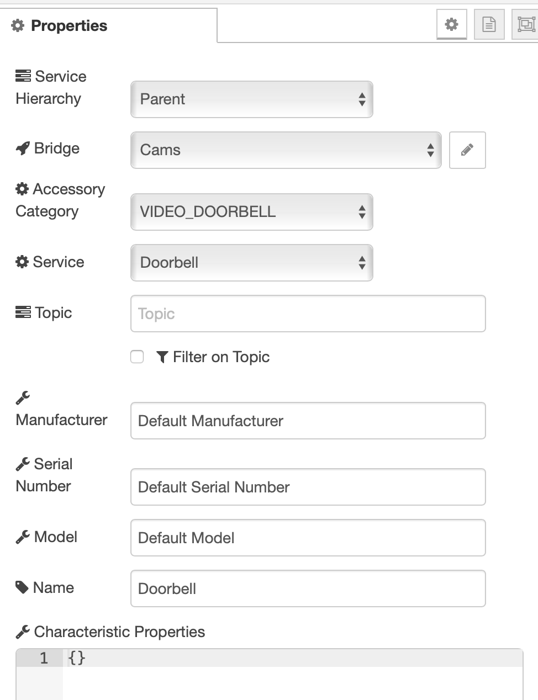Open the Service Hierarchy dropdown showing Parent
538x700 pixels.
pos(252,99)
